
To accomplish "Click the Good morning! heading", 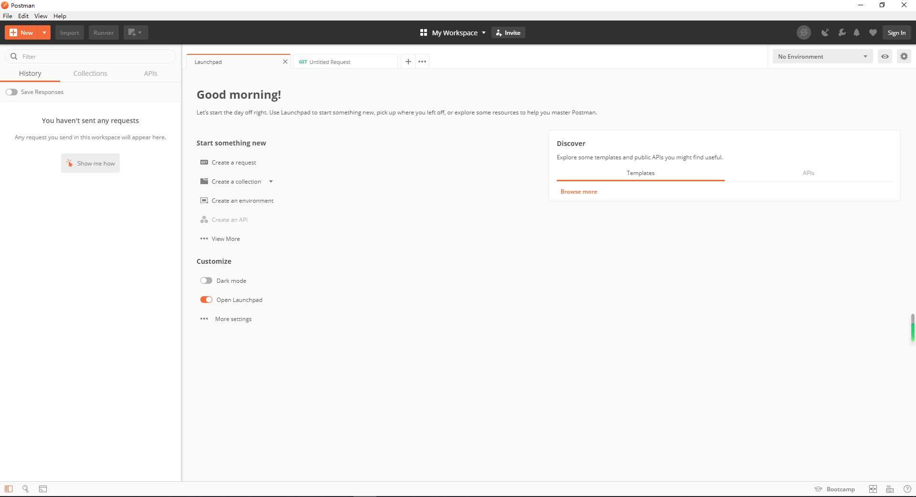I will tap(239, 94).
